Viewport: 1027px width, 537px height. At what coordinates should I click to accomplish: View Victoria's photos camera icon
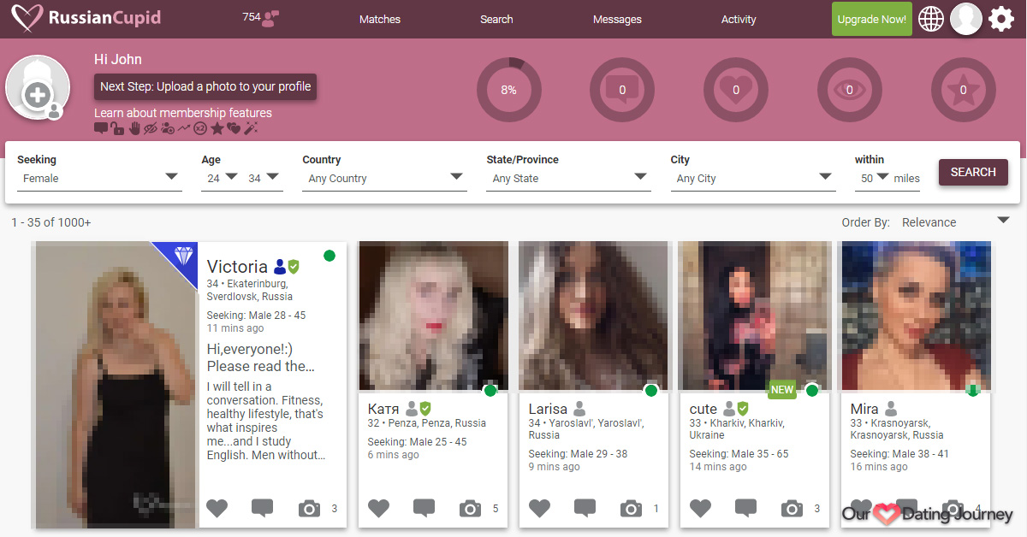pyautogui.click(x=308, y=508)
